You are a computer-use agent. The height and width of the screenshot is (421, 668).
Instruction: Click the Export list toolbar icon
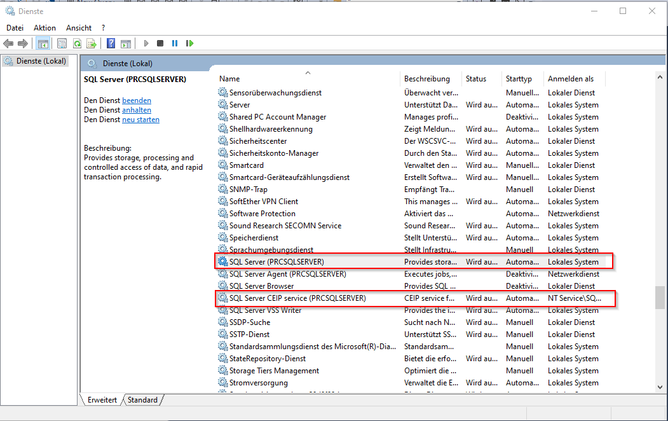tap(92, 43)
